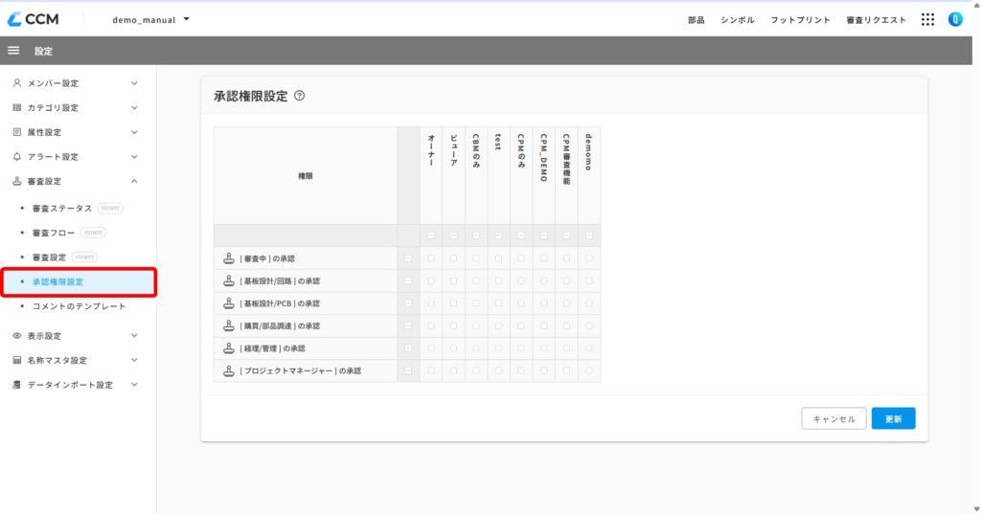Open シンボル in top navigation
Screen dimensions: 981x514
click(x=738, y=20)
